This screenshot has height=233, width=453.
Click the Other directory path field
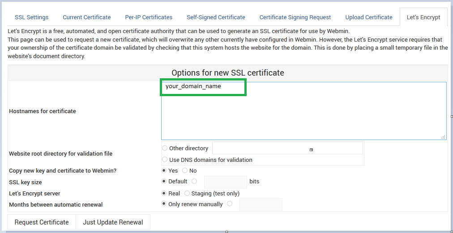click(x=287, y=148)
